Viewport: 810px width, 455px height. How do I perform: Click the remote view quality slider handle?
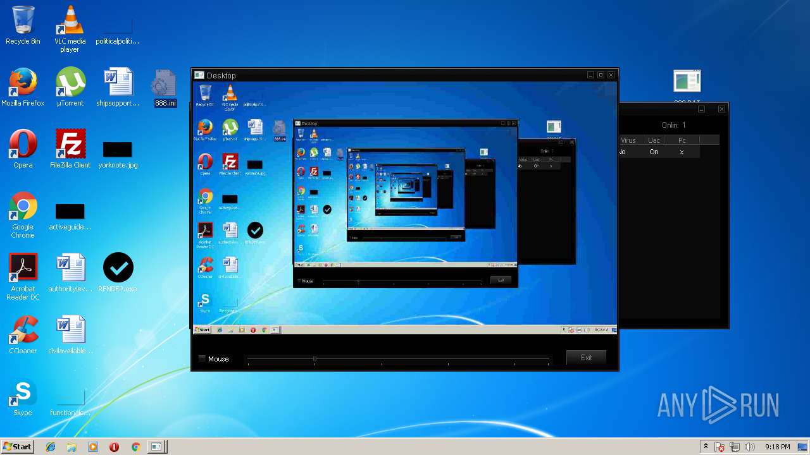[315, 359]
